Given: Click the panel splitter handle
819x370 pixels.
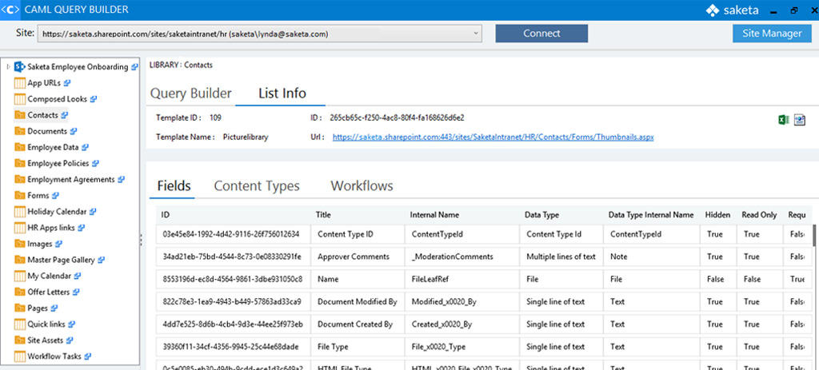Looking at the screenshot, I should [141, 239].
